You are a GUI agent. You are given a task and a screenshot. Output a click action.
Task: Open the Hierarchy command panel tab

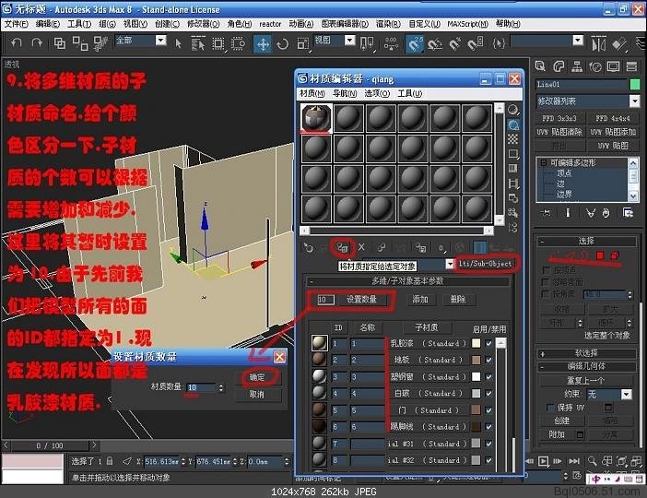[x=577, y=66]
